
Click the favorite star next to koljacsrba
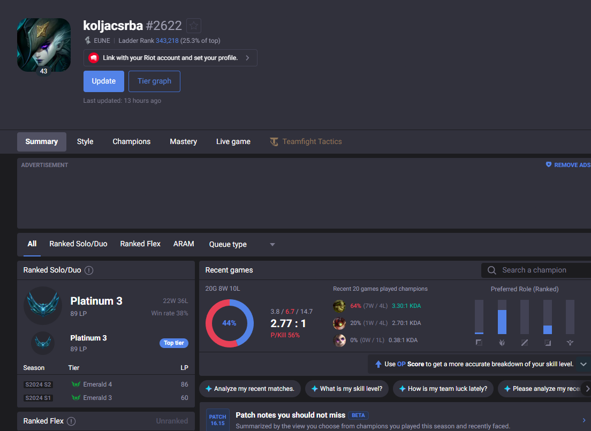click(194, 26)
